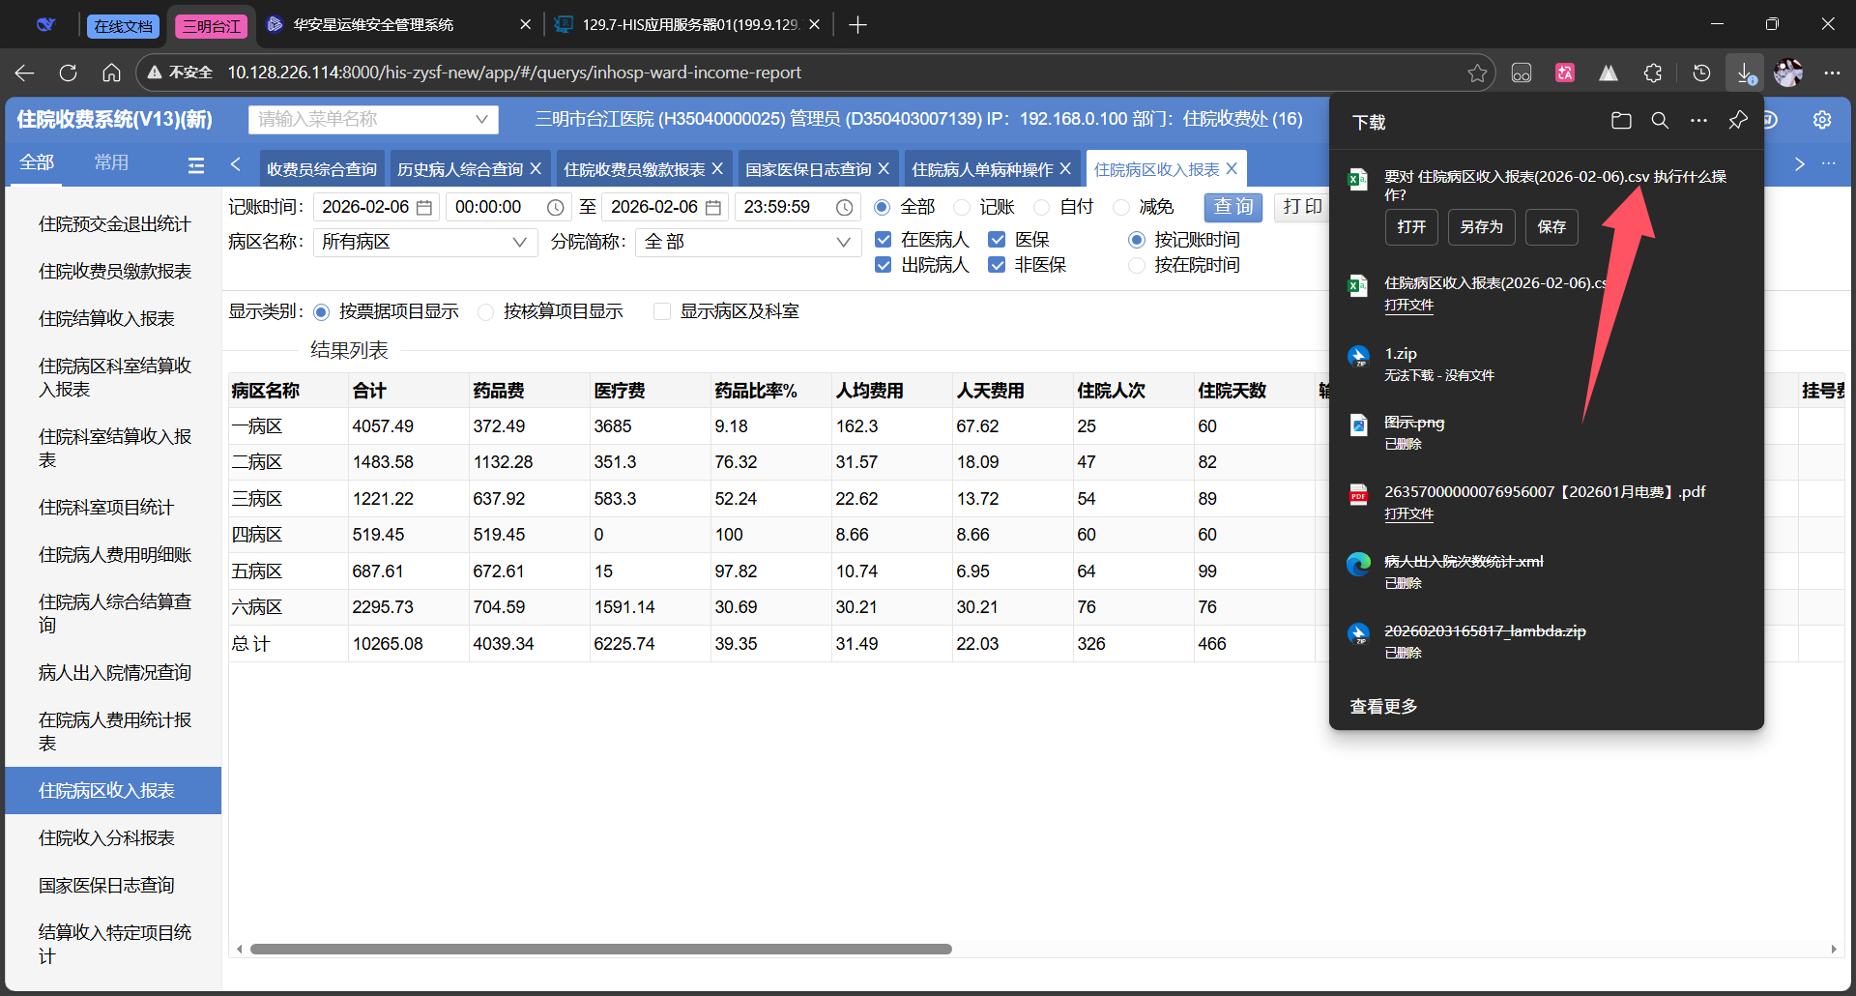Click the 查询 button
The image size is (1856, 996).
tap(1232, 207)
